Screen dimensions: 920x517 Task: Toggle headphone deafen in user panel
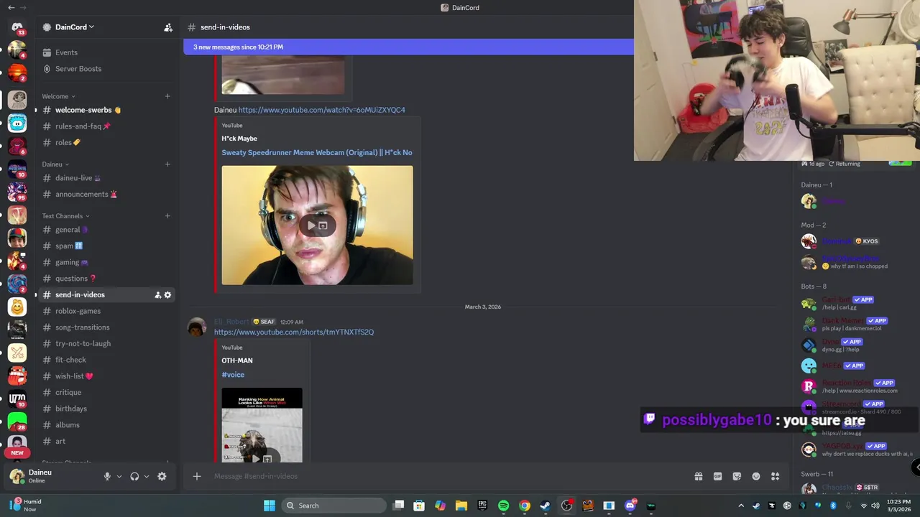pyautogui.click(x=134, y=476)
